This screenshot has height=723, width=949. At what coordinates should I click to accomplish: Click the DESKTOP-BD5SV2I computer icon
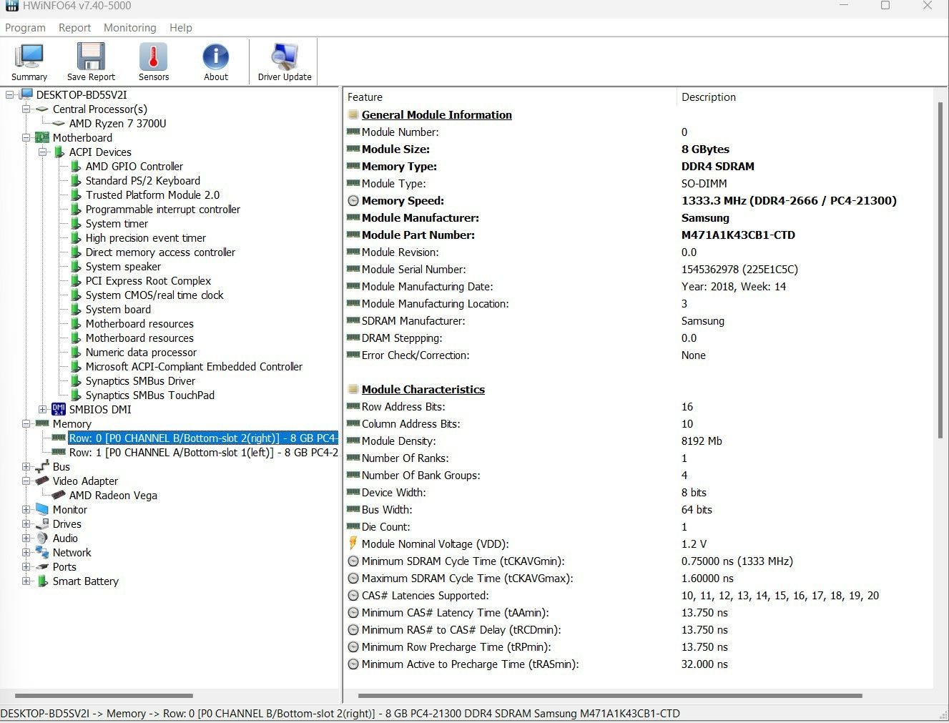pos(26,94)
